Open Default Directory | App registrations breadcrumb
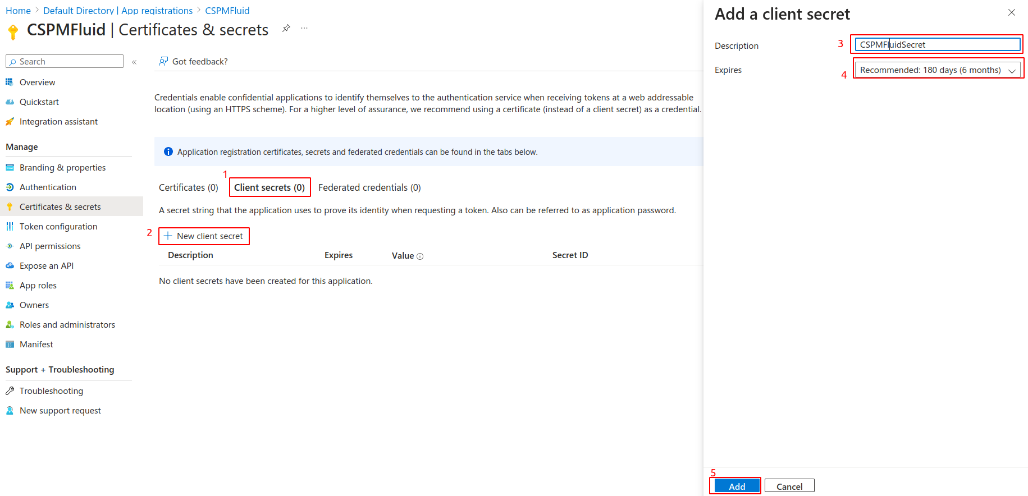This screenshot has height=496, width=1028. 118,10
